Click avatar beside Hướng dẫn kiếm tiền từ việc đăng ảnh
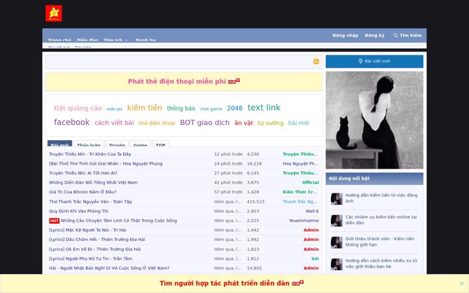The width and height of the screenshot is (469, 293). (x=337, y=199)
